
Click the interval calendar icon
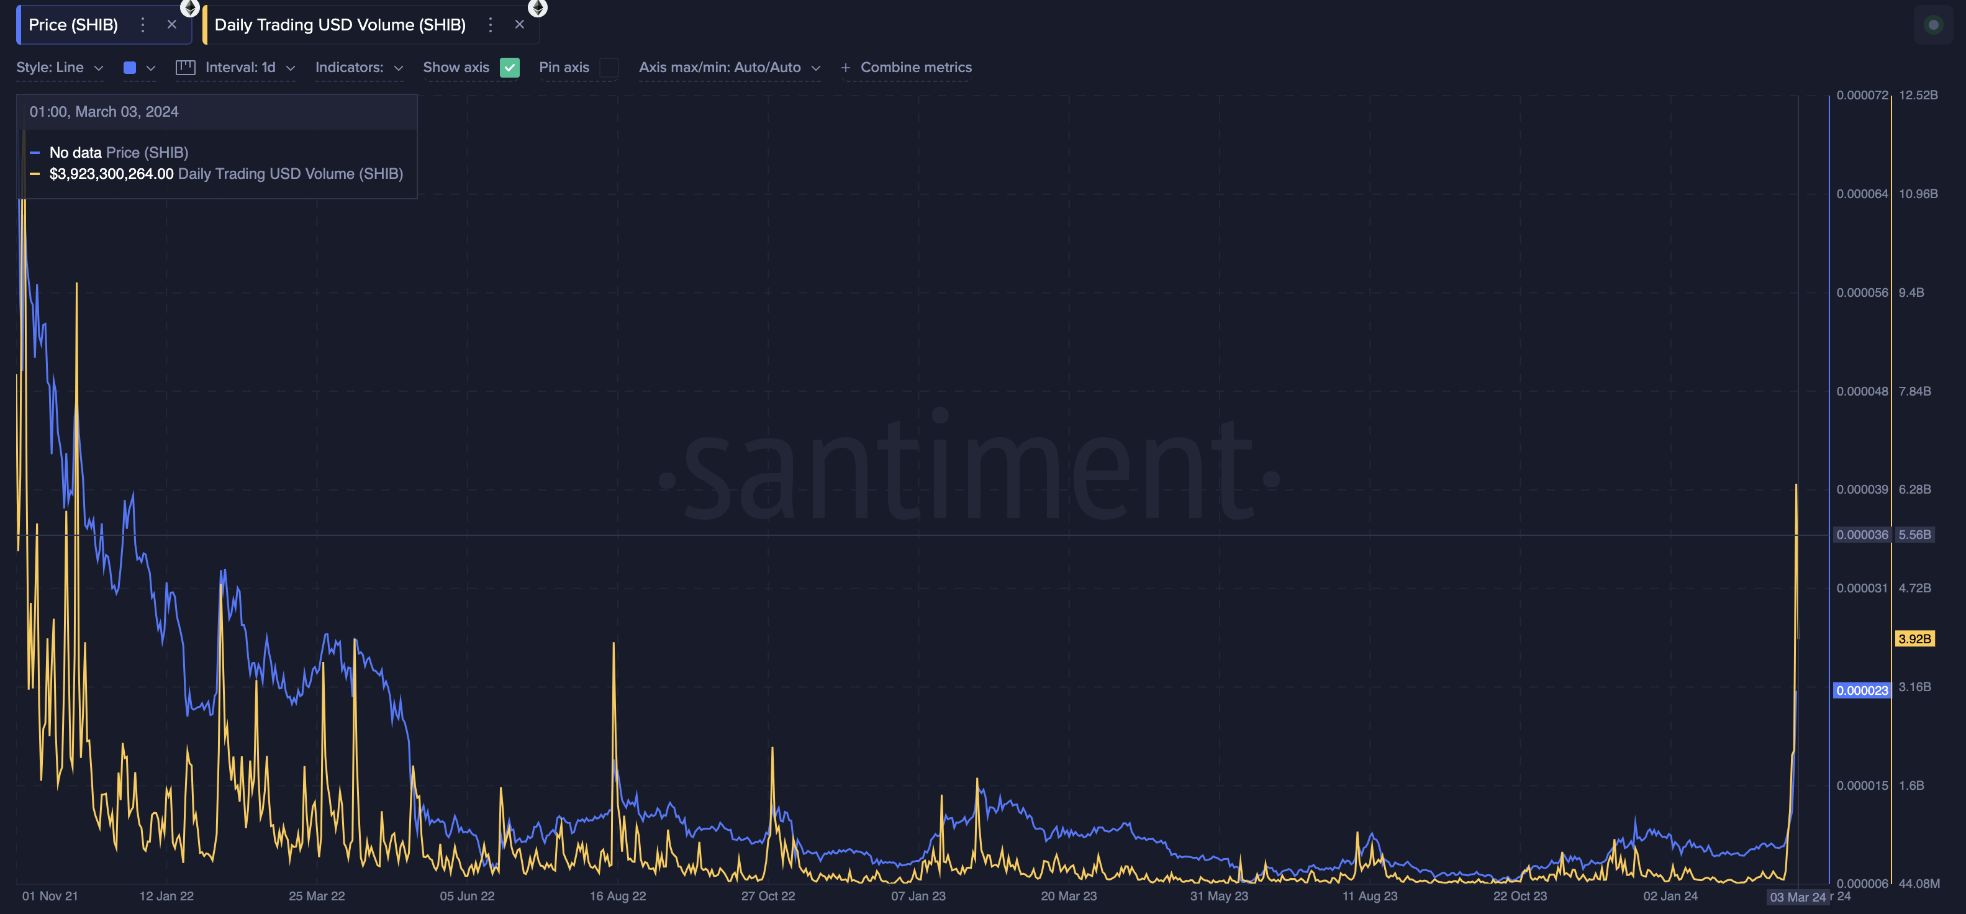(186, 67)
